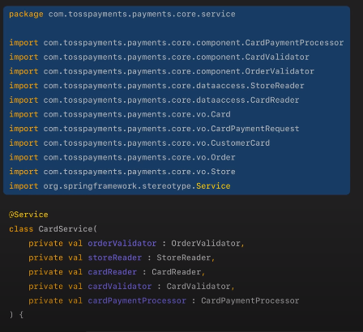Click the @Service annotation
Image resolution: width=363 pixels, height=332 pixels.
tap(28, 215)
